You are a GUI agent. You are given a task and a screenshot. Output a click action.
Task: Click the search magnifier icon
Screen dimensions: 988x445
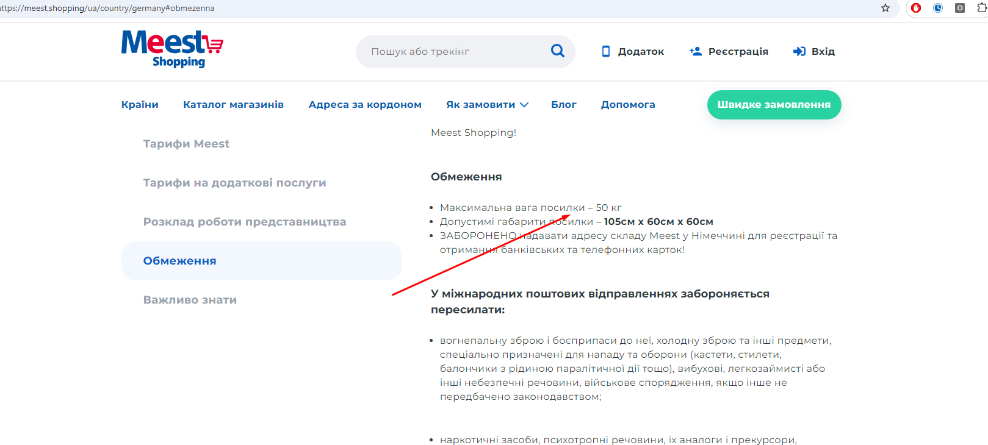(x=558, y=51)
